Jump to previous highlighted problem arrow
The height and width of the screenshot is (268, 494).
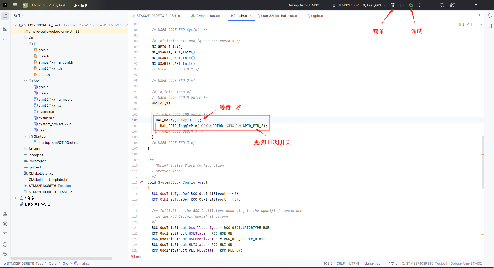(x=476, y=24)
